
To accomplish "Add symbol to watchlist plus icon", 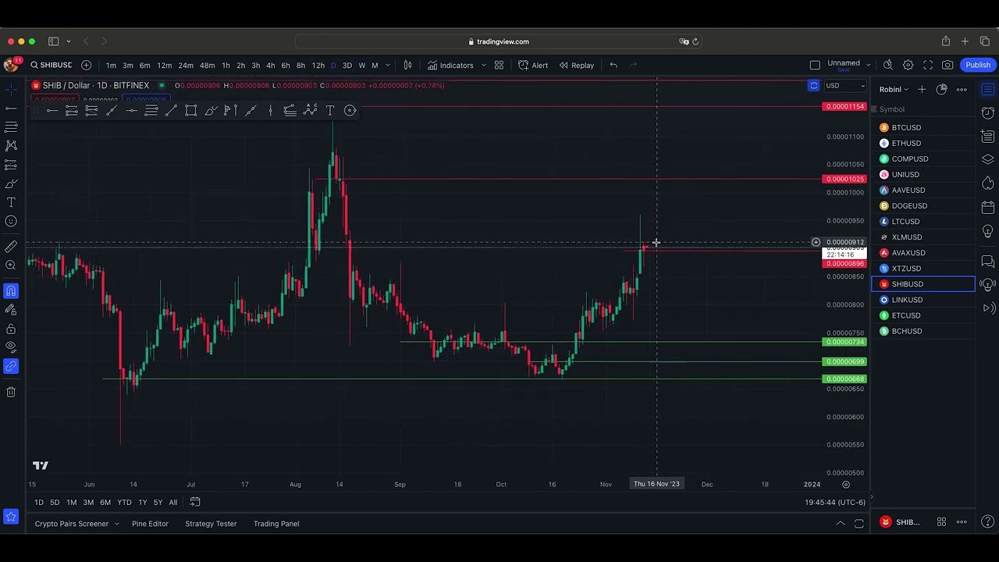I will pyautogui.click(x=922, y=90).
